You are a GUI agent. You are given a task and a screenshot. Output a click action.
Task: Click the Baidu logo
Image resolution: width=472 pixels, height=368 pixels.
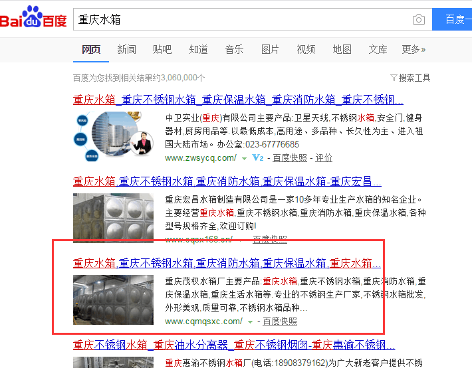pos(33,17)
